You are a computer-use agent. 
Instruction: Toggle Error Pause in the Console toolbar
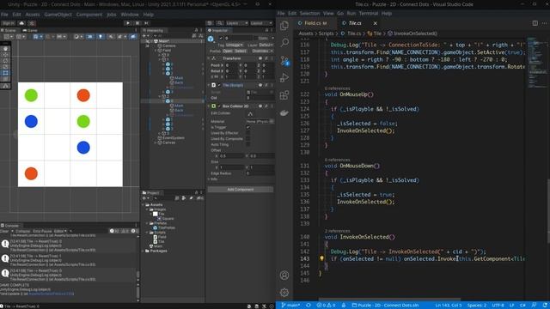click(x=42, y=231)
